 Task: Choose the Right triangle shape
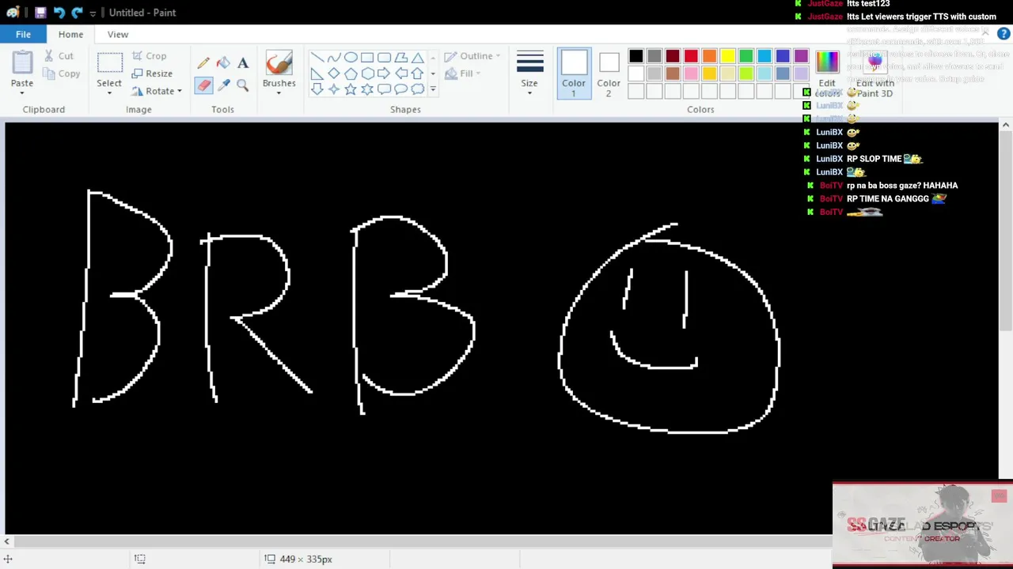[x=317, y=73]
